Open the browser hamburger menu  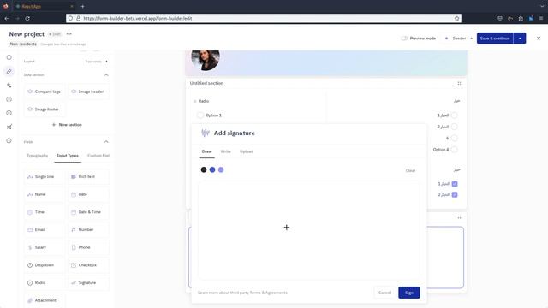tap(540, 18)
